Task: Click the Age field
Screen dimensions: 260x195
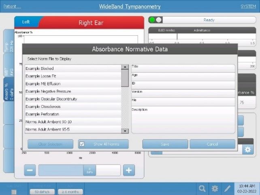Action: click(183, 77)
